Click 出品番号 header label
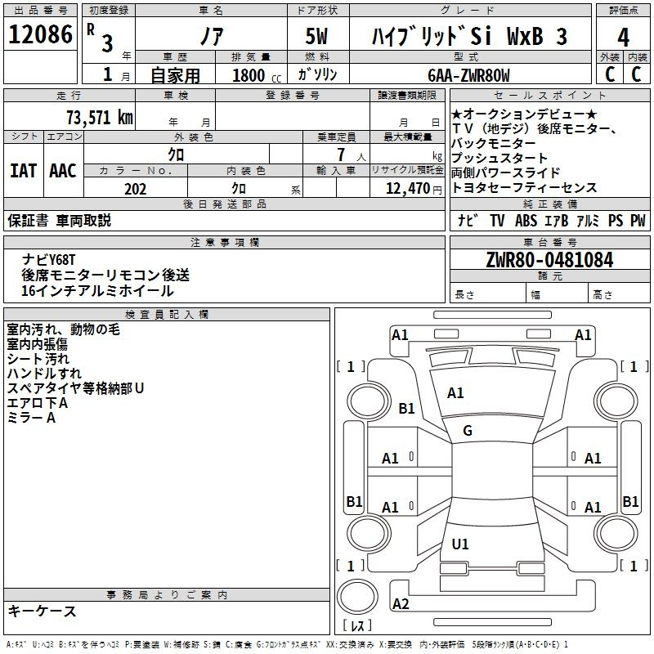Image resolution: width=654 pixels, height=654 pixels. [x=40, y=11]
